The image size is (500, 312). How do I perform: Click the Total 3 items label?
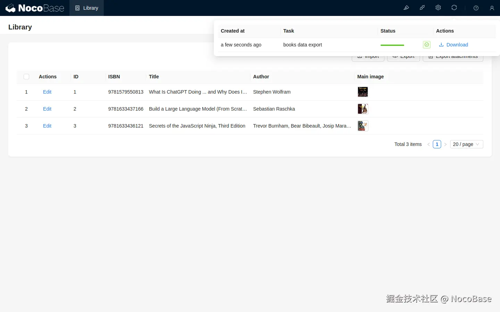click(x=408, y=144)
